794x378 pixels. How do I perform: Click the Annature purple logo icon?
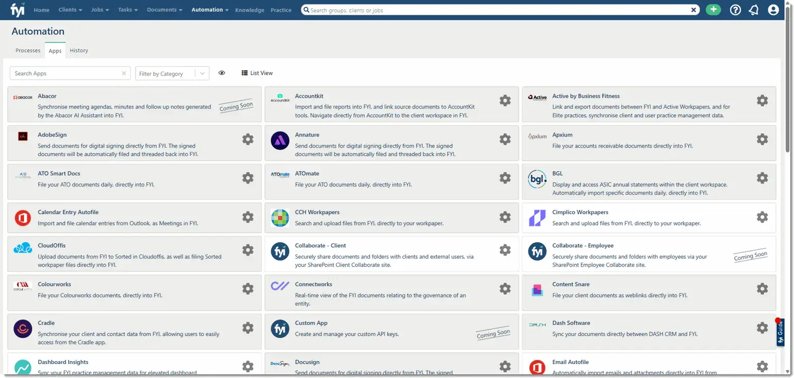pyautogui.click(x=280, y=141)
